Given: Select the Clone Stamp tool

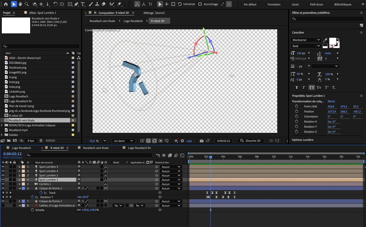Looking at the screenshot, I should coord(97,4).
